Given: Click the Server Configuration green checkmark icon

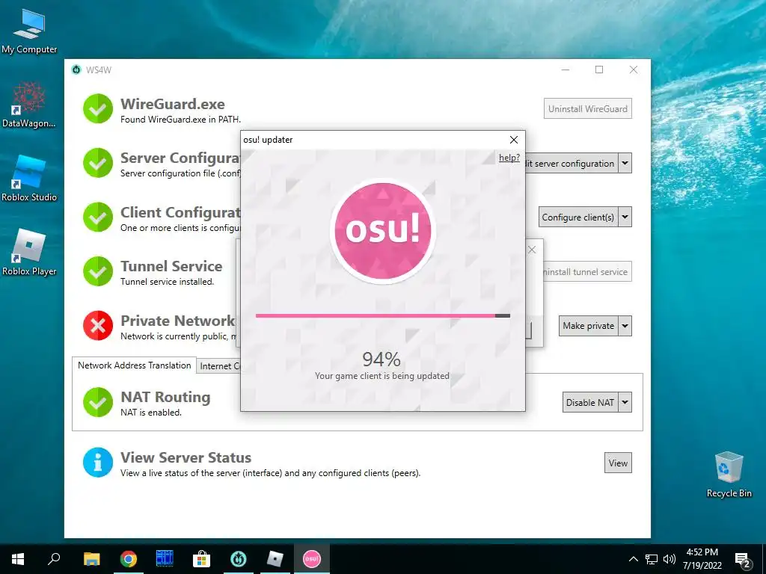Looking at the screenshot, I should pos(98,163).
